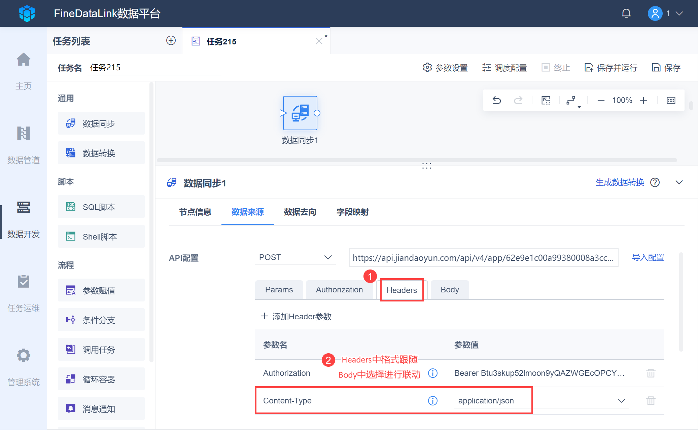The image size is (698, 430).
Task: Click 保存并运行 button
Action: pos(610,68)
